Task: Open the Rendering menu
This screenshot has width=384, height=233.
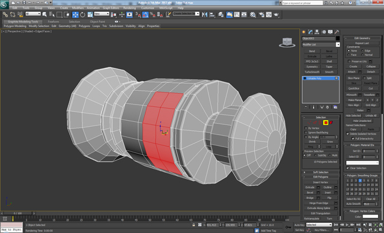Action: (130, 8)
